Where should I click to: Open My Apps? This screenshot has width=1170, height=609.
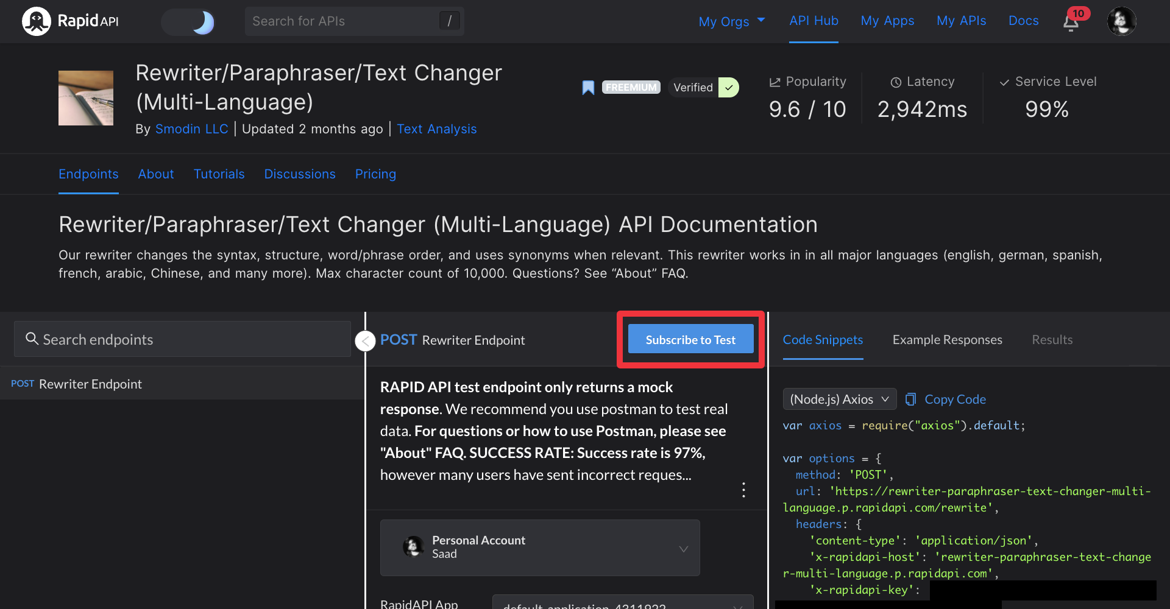(x=887, y=21)
